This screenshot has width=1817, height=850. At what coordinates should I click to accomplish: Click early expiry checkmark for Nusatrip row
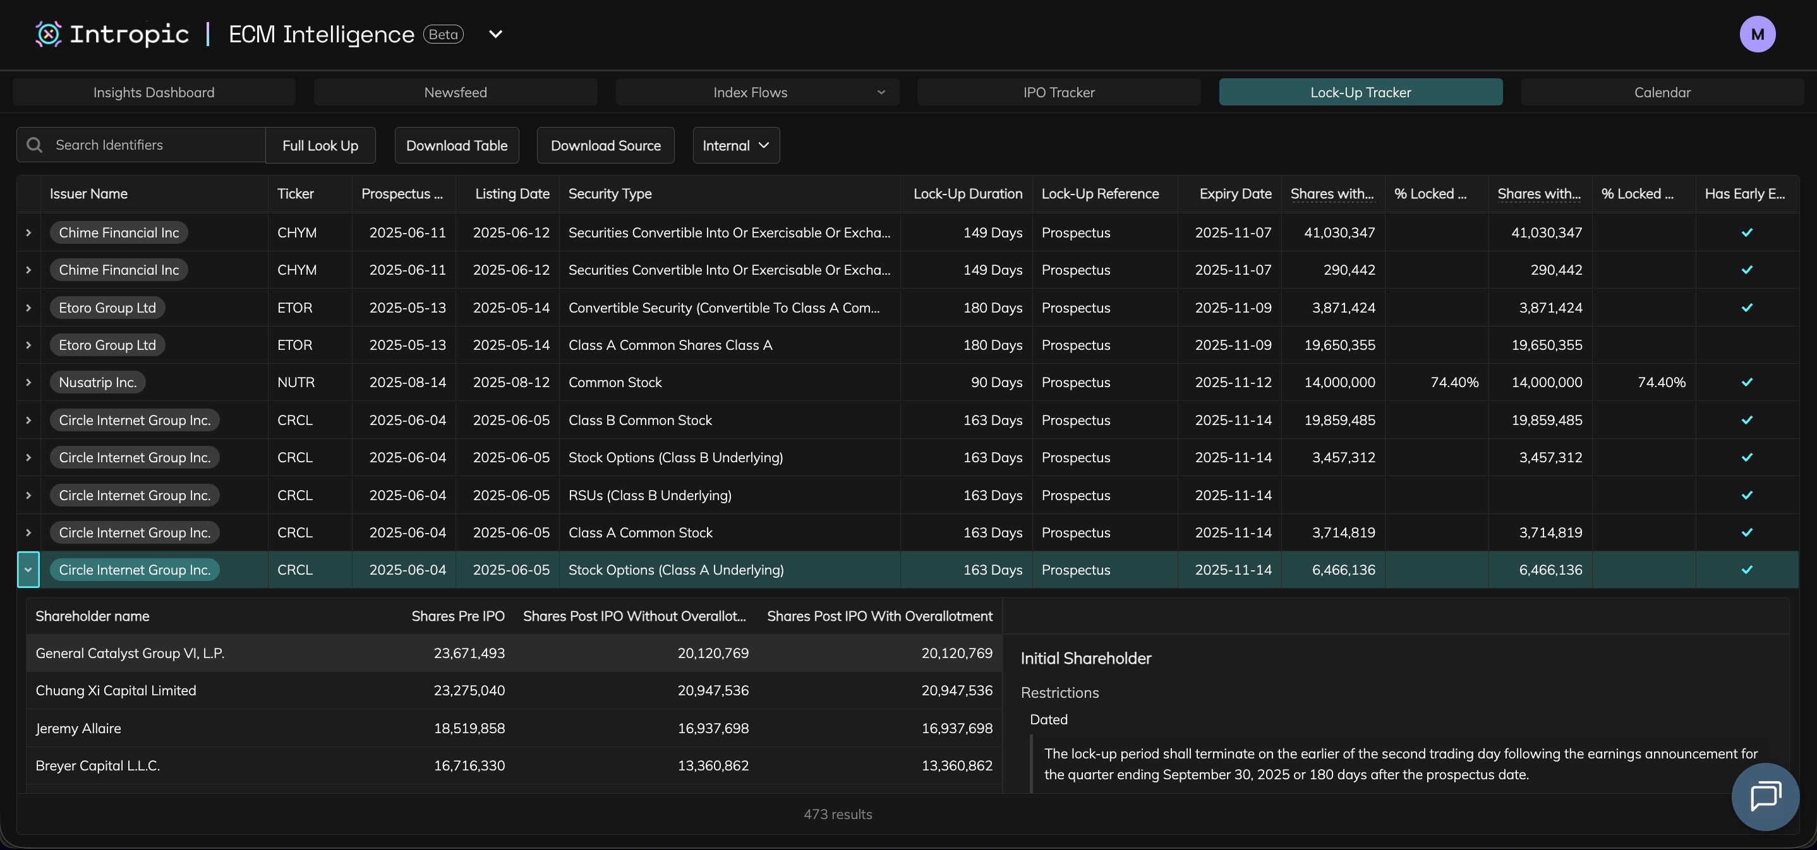tap(1746, 383)
